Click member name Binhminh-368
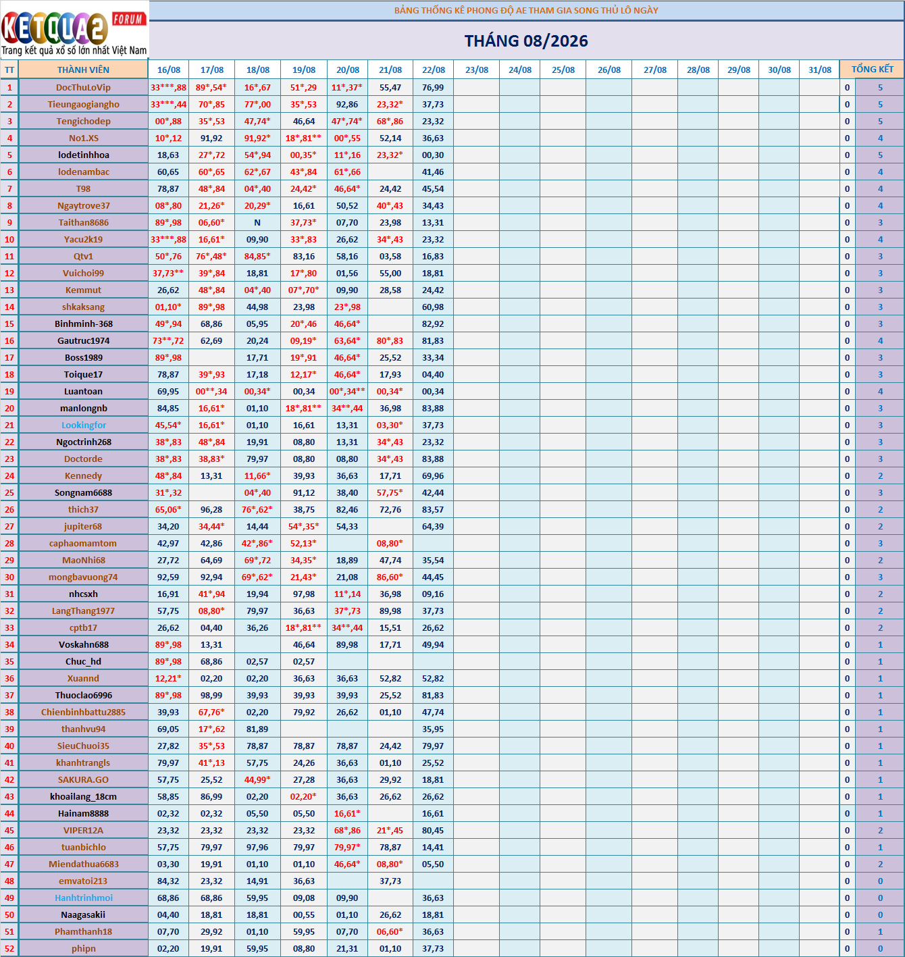Viewport: 905px width, 957px height. pyautogui.click(x=83, y=324)
